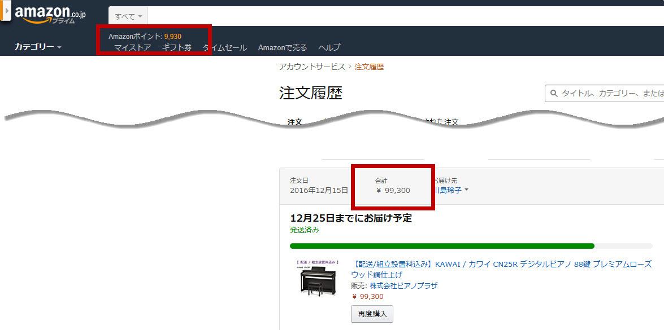Open the 川島玲子 delivery address dropdown

pos(452,190)
